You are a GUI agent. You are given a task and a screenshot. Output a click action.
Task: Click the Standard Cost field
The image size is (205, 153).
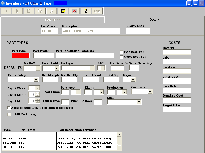pyautogui.click(x=177, y=100)
